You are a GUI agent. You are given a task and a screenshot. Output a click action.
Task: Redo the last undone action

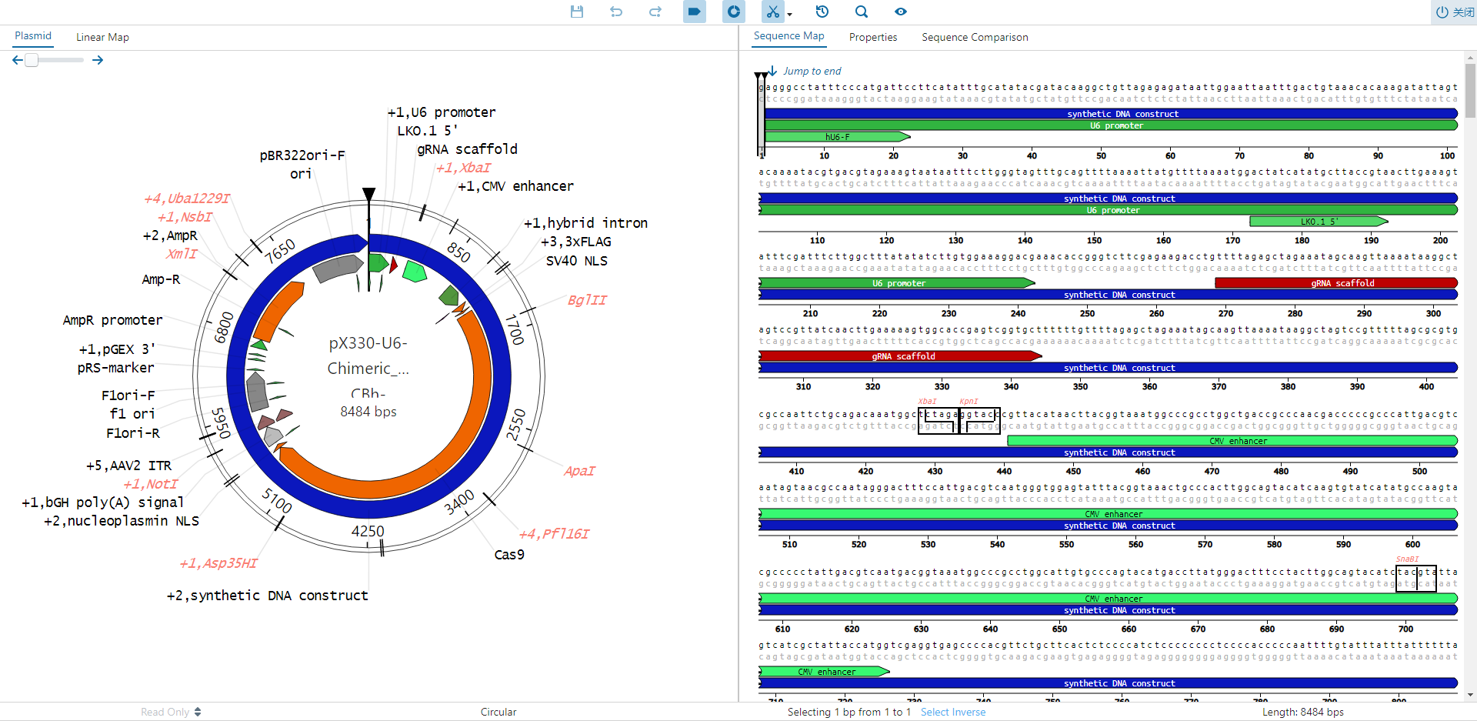pos(655,12)
